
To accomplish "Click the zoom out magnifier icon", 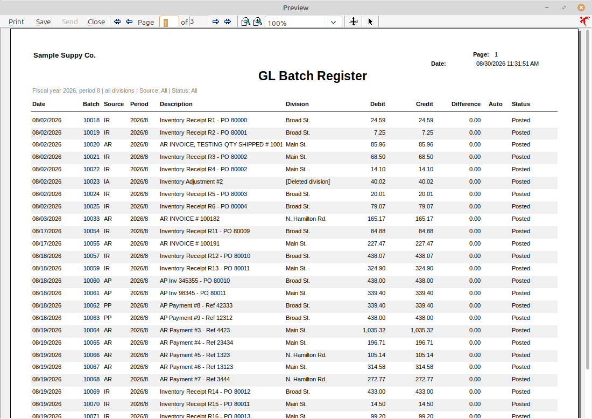I will (245, 22).
